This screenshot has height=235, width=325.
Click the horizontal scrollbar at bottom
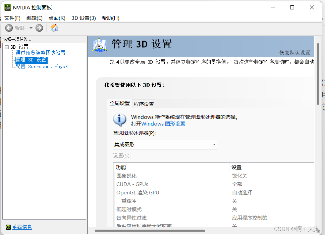click(x=150, y=230)
